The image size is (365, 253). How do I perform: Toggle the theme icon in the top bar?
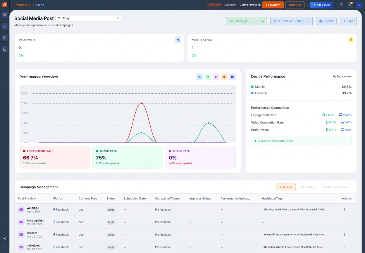pyautogui.click(x=341, y=5)
